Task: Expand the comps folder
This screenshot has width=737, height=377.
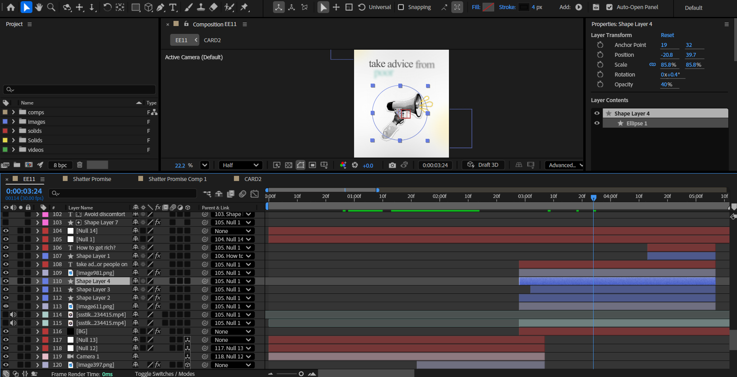Action: point(13,112)
